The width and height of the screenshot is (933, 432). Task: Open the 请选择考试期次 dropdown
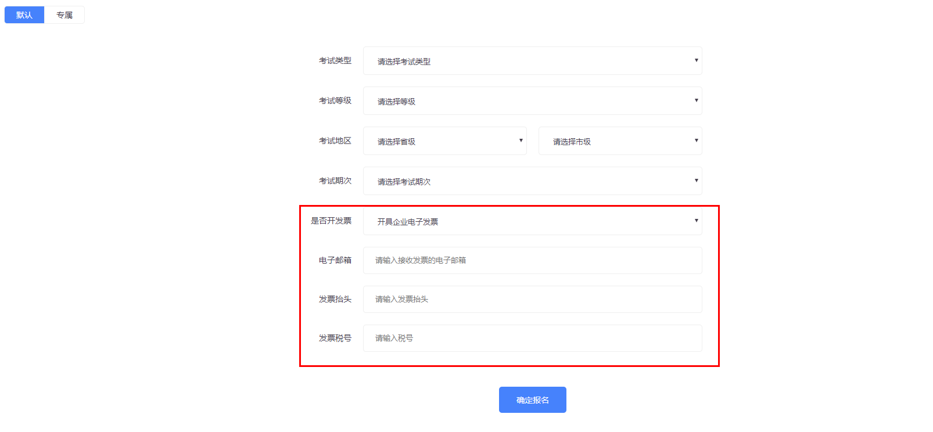(532, 181)
